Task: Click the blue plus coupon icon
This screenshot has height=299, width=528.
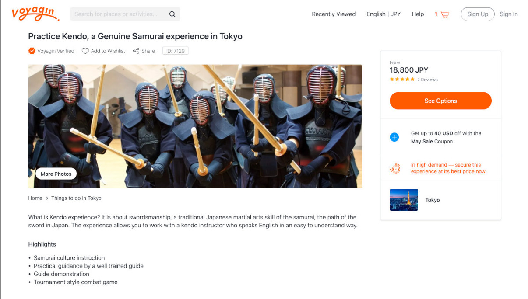Action: (394, 137)
